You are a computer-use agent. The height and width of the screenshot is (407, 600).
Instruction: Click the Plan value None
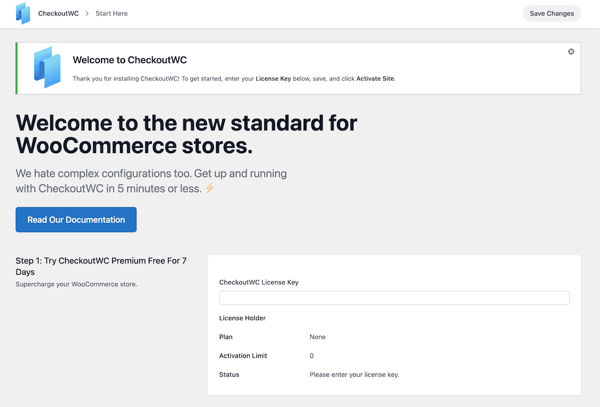(x=317, y=337)
